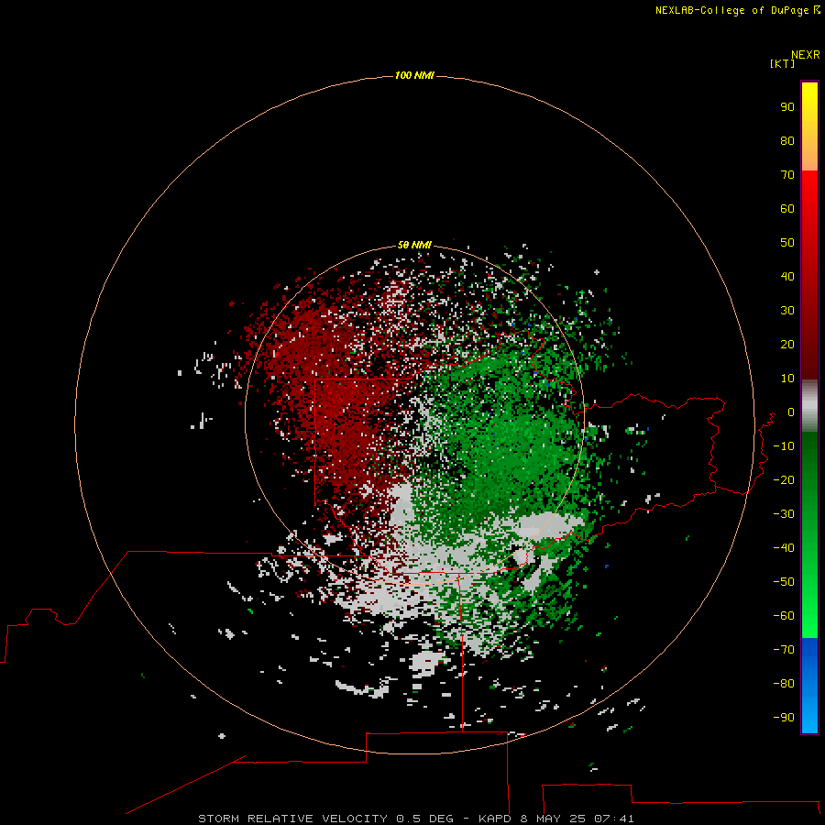Click the -10 value on velocity scale
This screenshot has height=825, width=825.
pos(784,446)
